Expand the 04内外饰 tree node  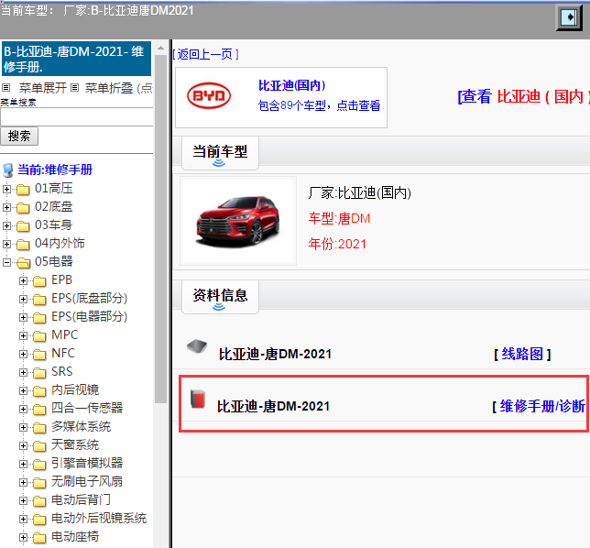pyautogui.click(x=6, y=244)
